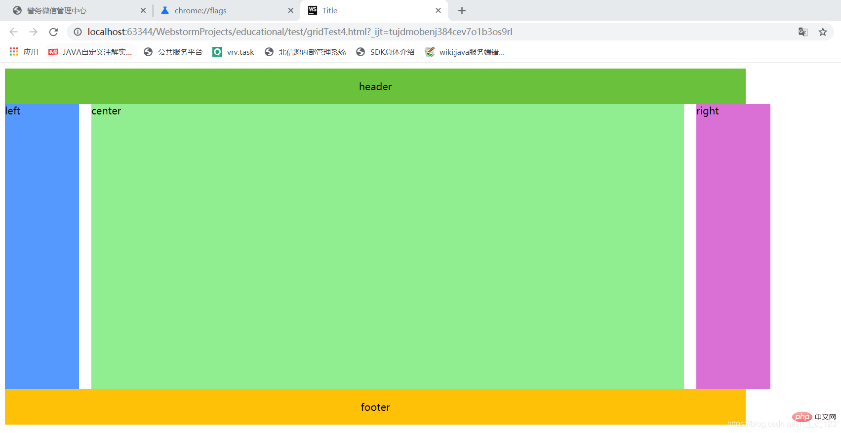Image resolution: width=841 pixels, height=433 pixels.
Task: Open the JAVA自定义注解 bookmark
Action: [x=90, y=52]
